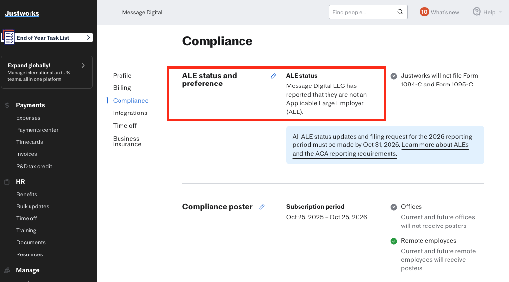
Task: Switch to the Billing section
Action: [x=122, y=88]
